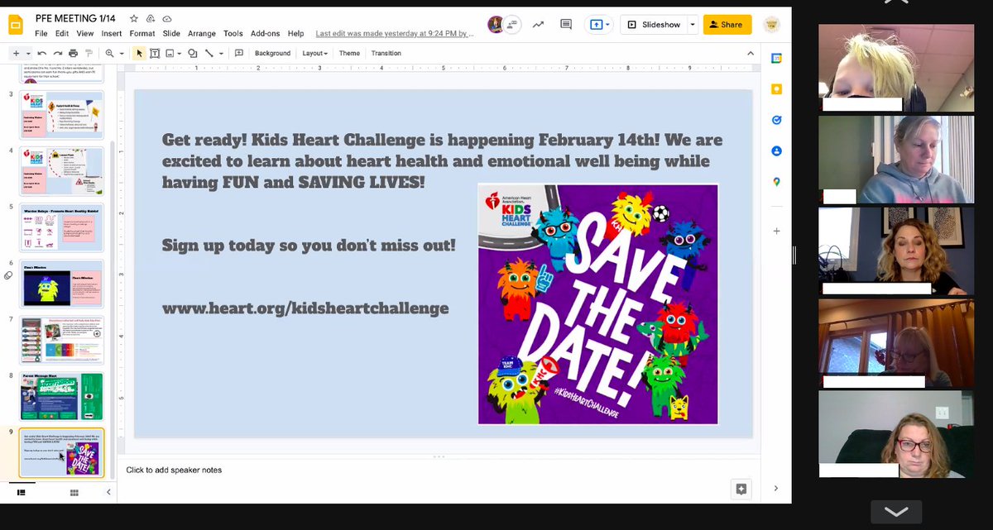Select the Line tool
This screenshot has height=530, width=993.
coord(209,53)
